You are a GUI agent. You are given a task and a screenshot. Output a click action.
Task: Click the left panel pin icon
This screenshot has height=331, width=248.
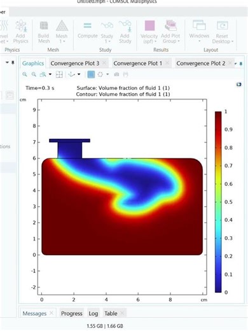13,62
